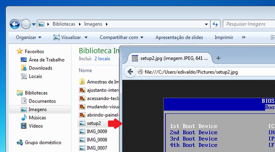
Task: Click the library icon in address bar
Action: (41, 24)
